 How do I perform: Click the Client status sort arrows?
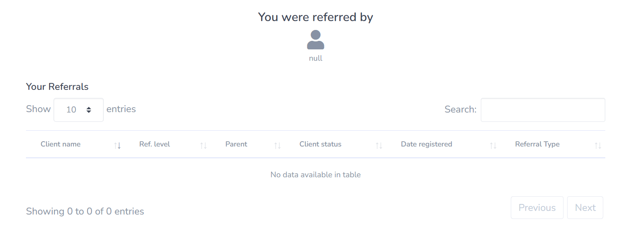click(x=379, y=145)
